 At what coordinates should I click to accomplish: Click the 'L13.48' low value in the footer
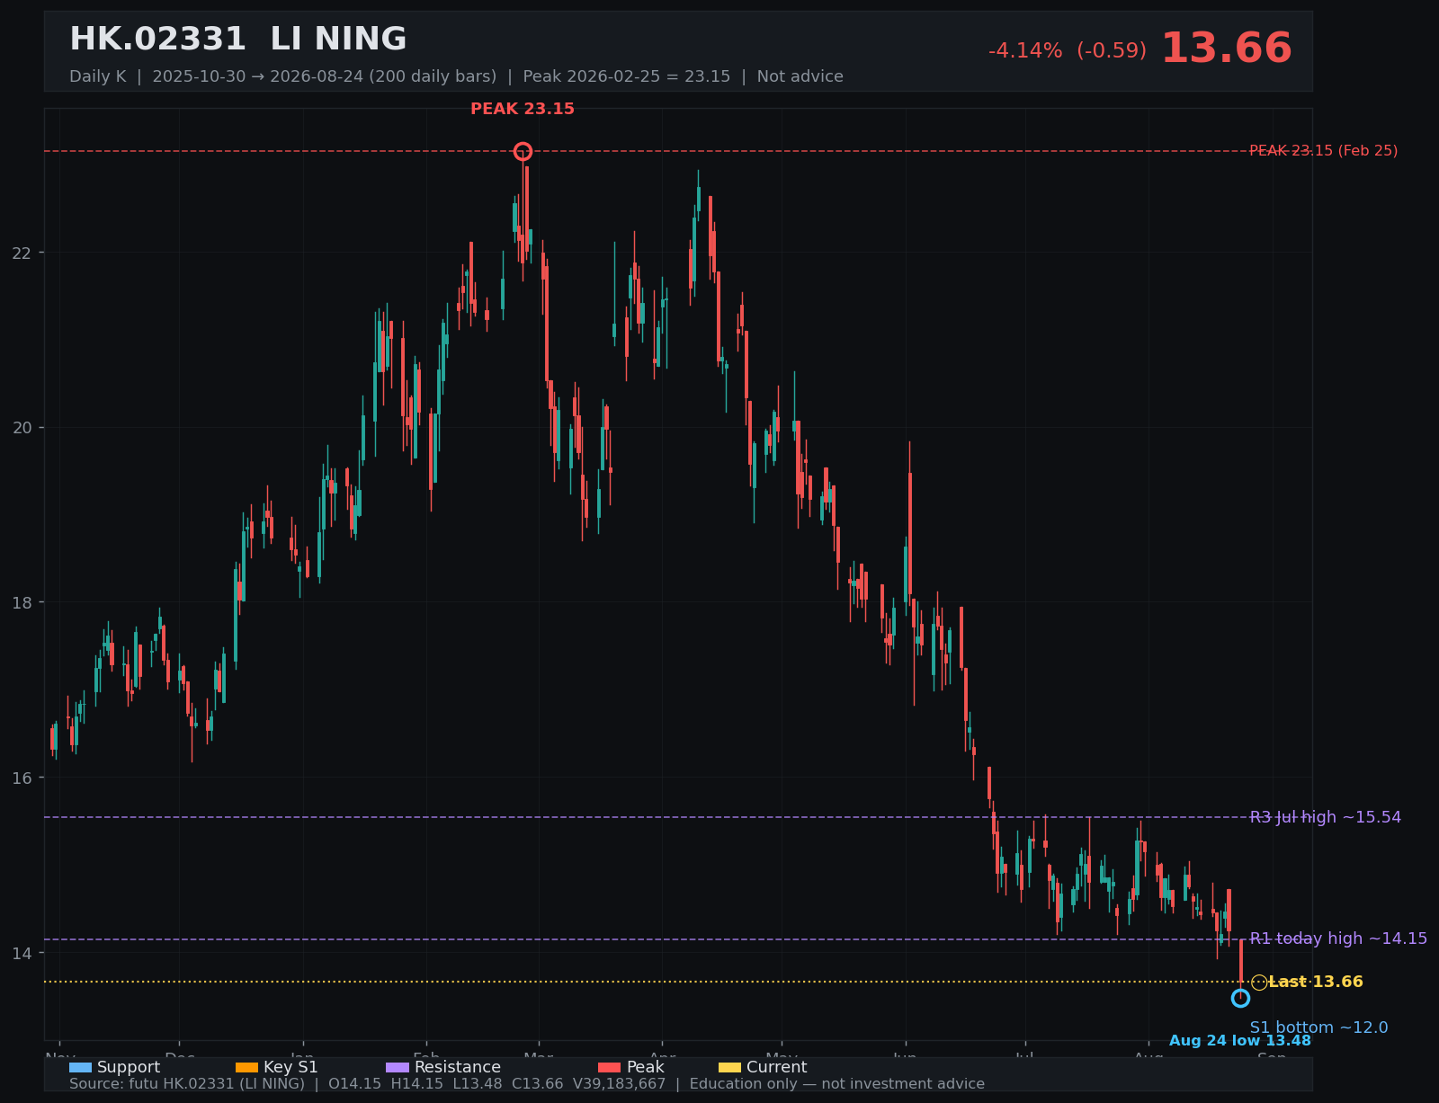pos(478,1084)
